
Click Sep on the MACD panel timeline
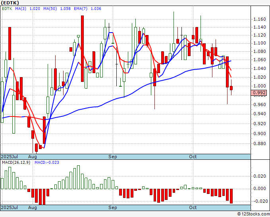click(x=113, y=207)
